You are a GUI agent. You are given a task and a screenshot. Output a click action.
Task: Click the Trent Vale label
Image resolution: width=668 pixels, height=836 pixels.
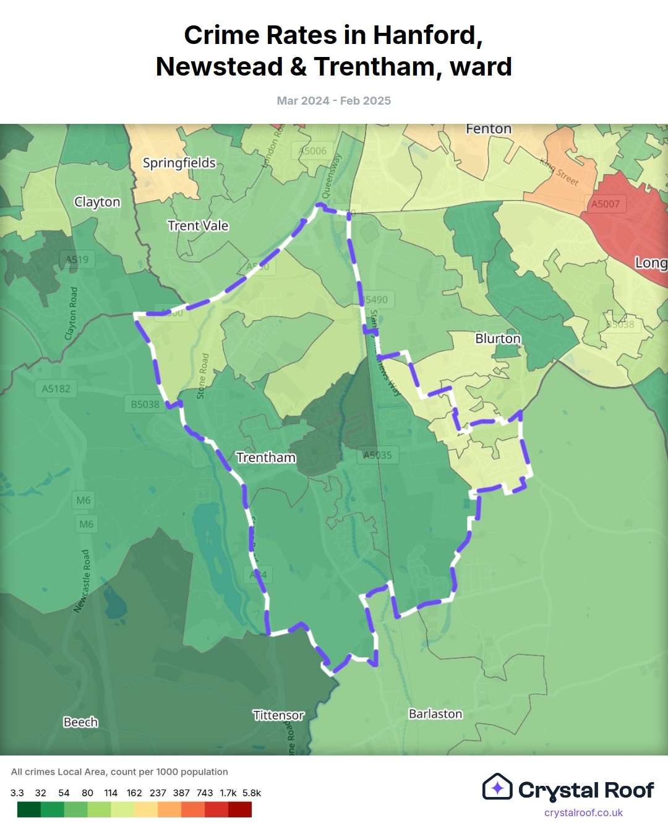198,226
